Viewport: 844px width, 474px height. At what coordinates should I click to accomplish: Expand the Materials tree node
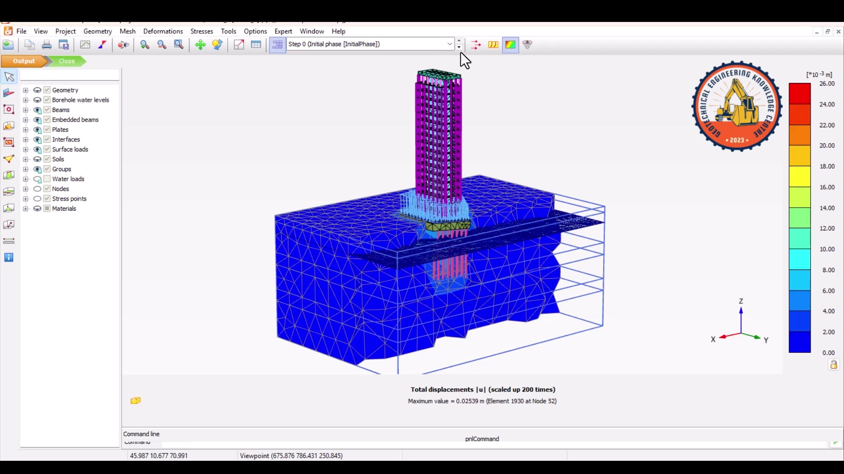[x=25, y=209]
